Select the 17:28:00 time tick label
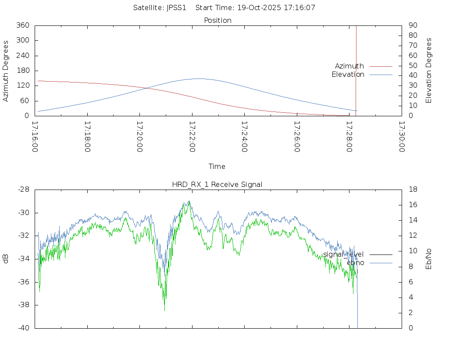Image resolution: width=449 pixels, height=337 pixels. [349, 136]
